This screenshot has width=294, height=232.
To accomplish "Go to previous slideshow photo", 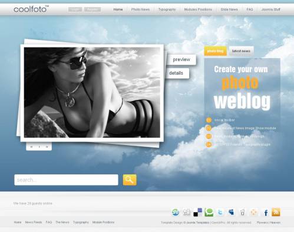I will (31, 147).
